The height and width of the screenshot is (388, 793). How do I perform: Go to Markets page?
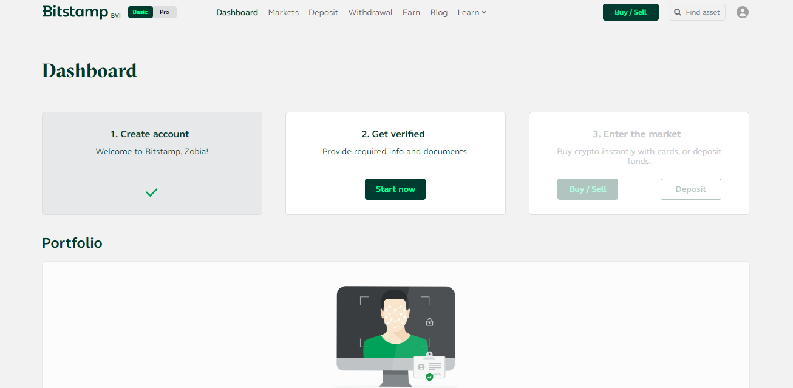[283, 12]
